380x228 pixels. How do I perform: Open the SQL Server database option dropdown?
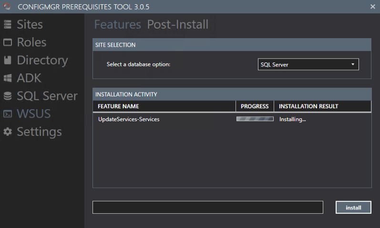(x=308, y=64)
